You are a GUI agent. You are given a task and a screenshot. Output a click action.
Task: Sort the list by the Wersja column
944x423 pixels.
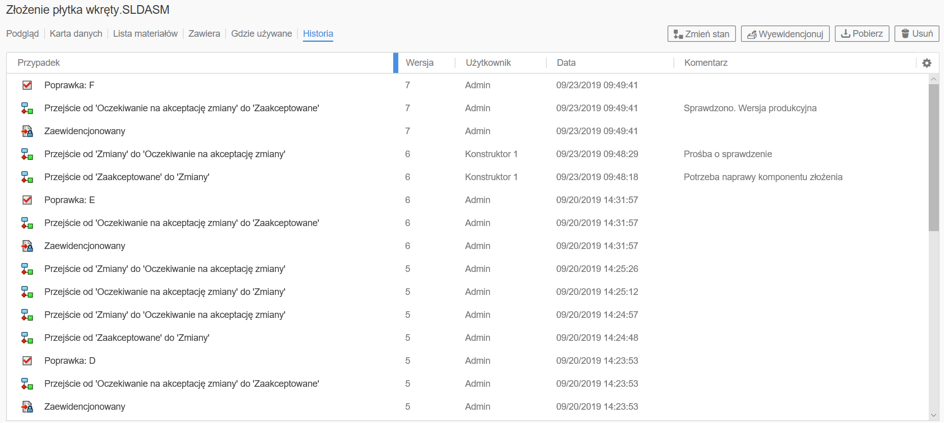419,63
